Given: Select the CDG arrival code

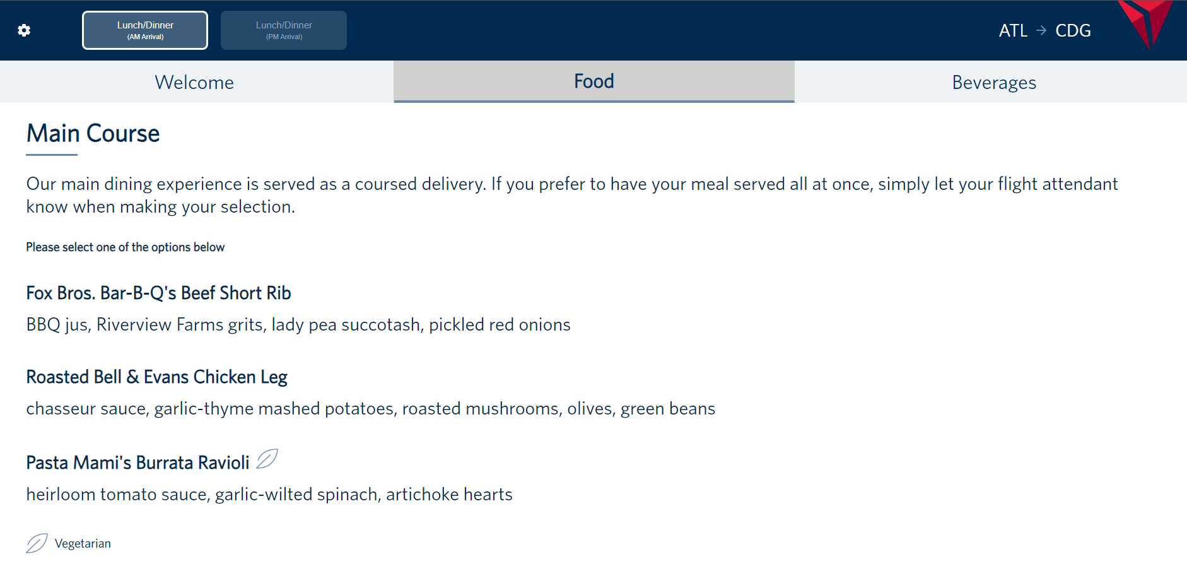Looking at the screenshot, I should pos(1072,30).
